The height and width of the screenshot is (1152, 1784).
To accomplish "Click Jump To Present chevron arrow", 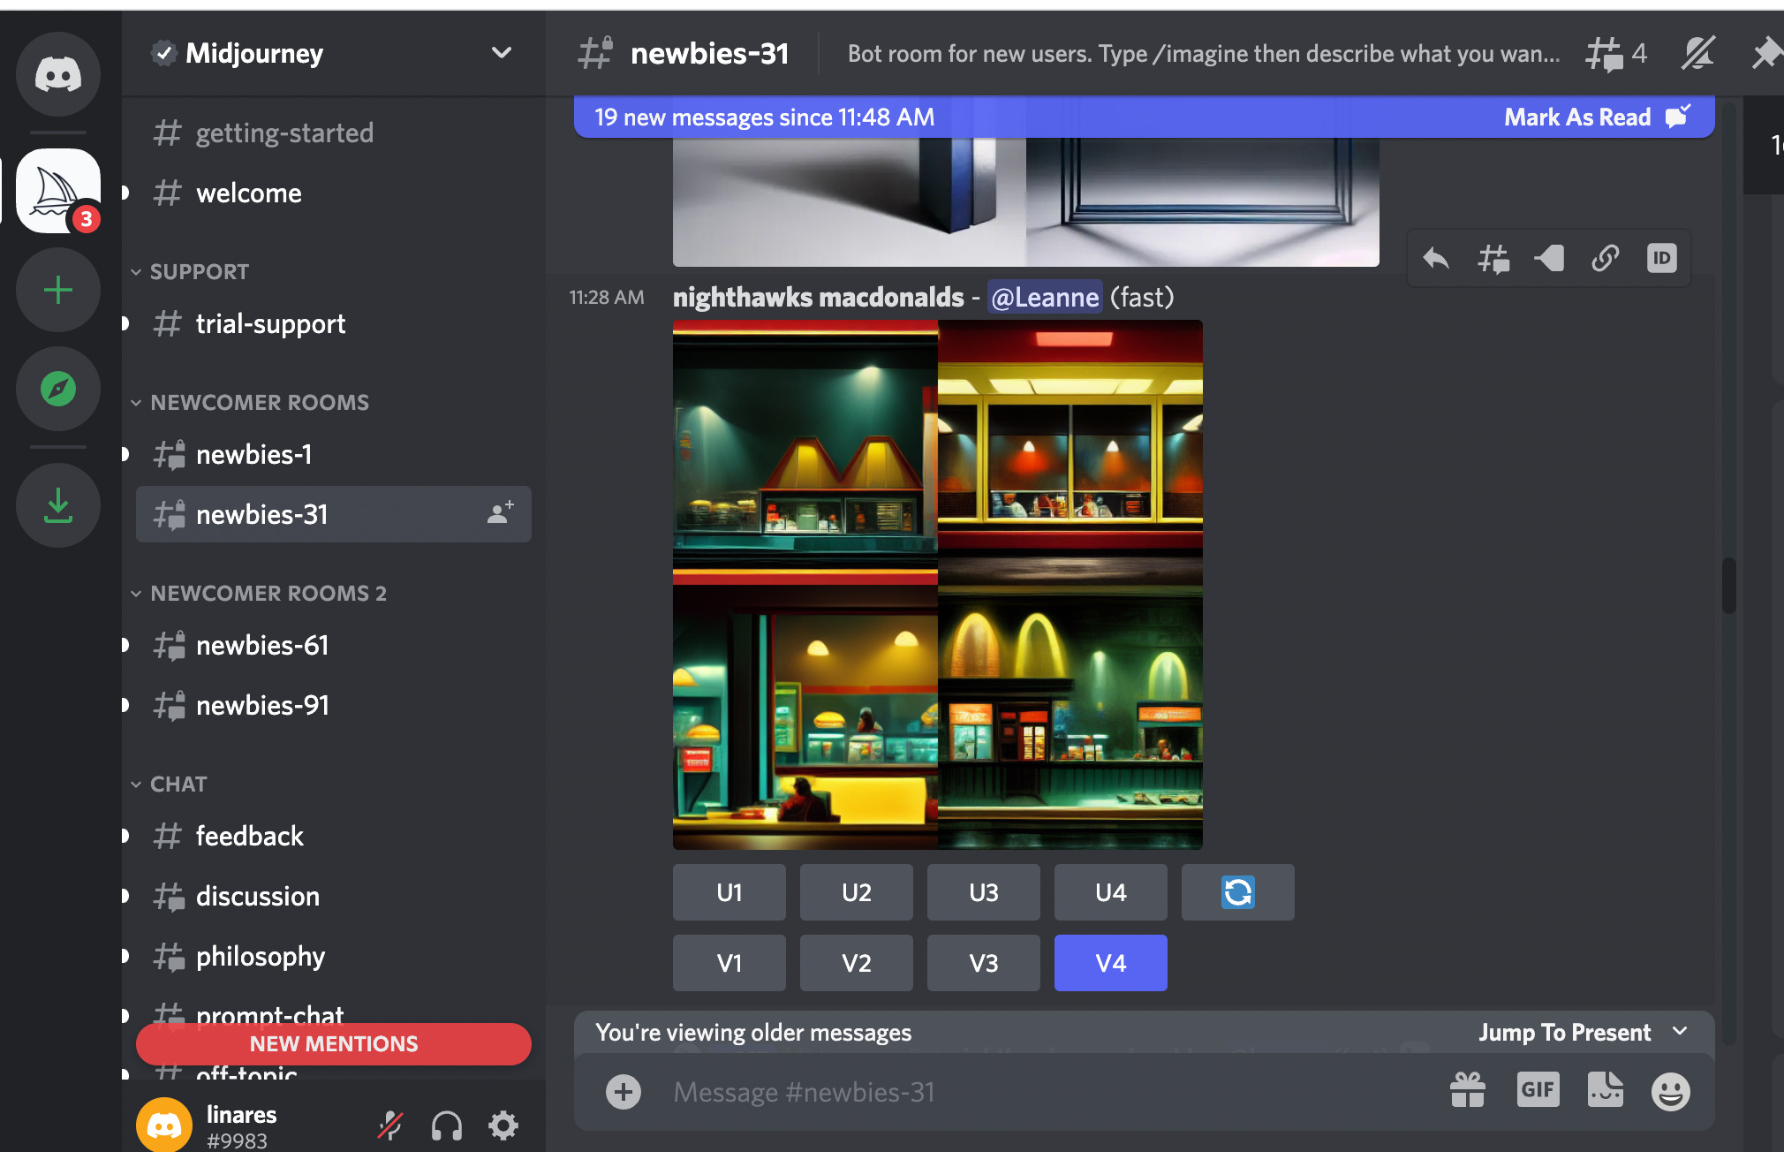I will 1680,1031.
